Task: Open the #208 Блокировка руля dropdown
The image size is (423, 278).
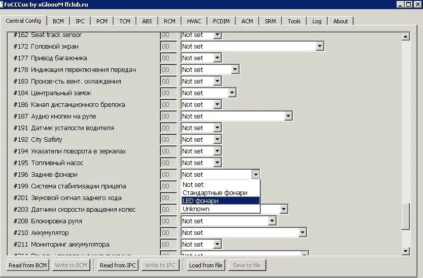Action: coord(272,221)
